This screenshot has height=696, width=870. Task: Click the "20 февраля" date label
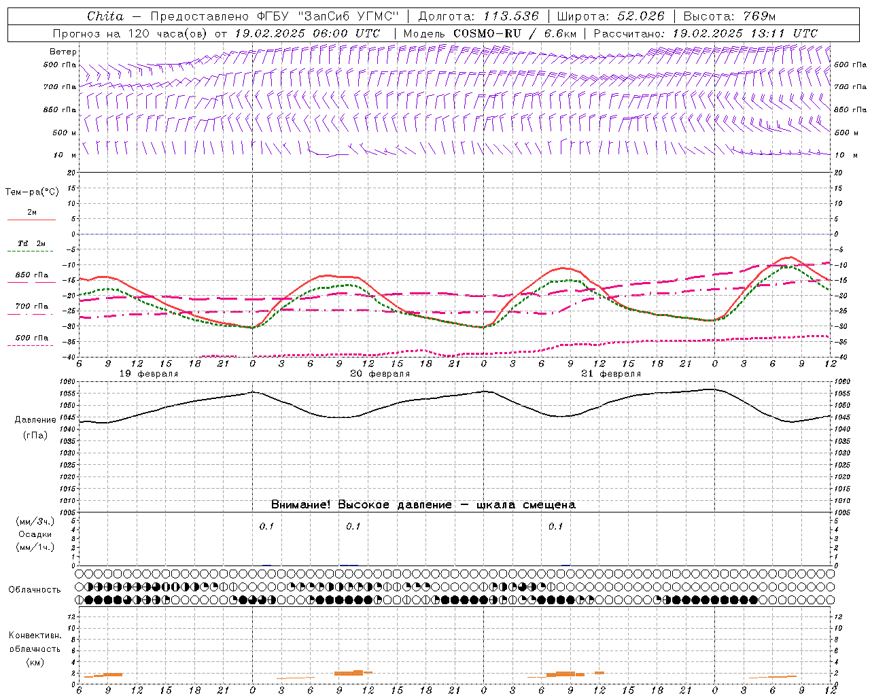(380, 374)
